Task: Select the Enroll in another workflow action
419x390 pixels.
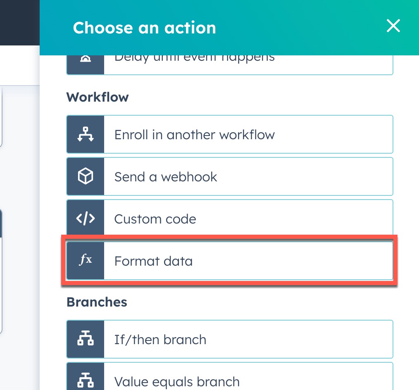Action: click(x=194, y=135)
